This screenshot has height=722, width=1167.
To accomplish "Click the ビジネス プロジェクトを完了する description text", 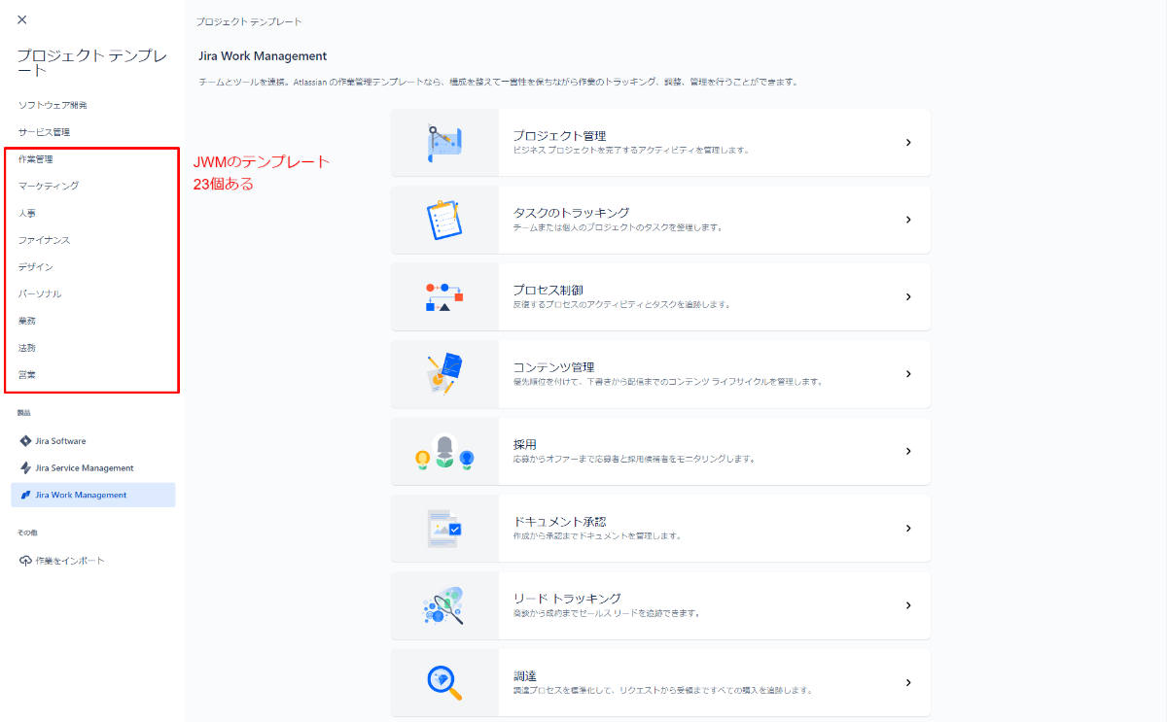I will click(630, 151).
